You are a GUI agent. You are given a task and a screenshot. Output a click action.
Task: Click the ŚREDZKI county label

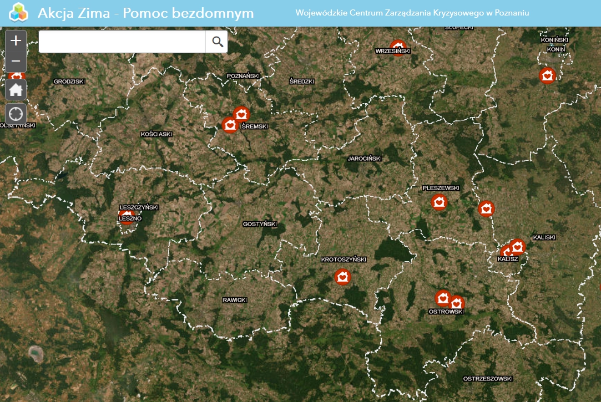tap(302, 81)
